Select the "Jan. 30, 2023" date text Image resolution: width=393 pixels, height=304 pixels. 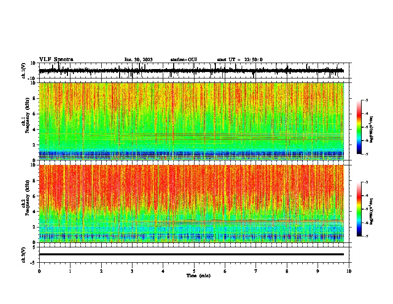pos(138,60)
